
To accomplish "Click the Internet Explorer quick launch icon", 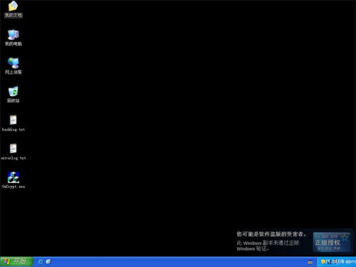I will (x=41, y=261).
